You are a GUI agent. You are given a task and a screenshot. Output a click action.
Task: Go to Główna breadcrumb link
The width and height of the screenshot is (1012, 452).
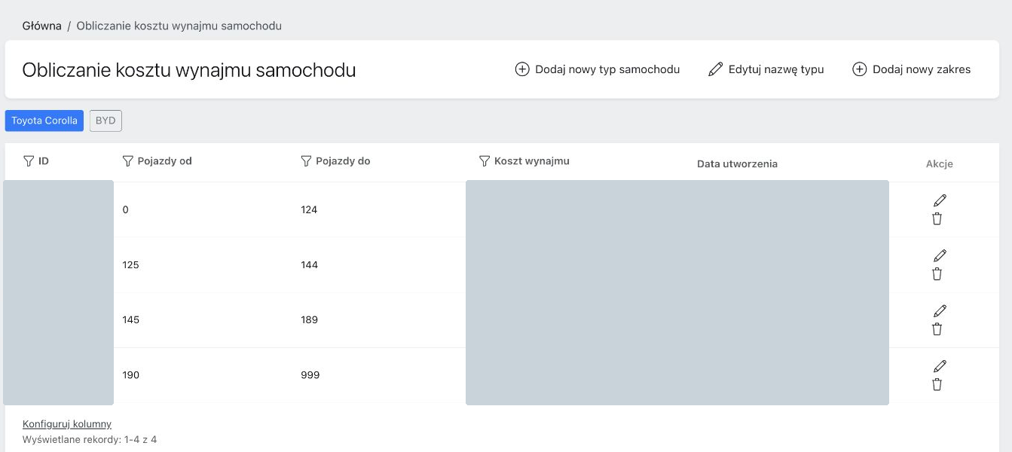[x=42, y=26]
